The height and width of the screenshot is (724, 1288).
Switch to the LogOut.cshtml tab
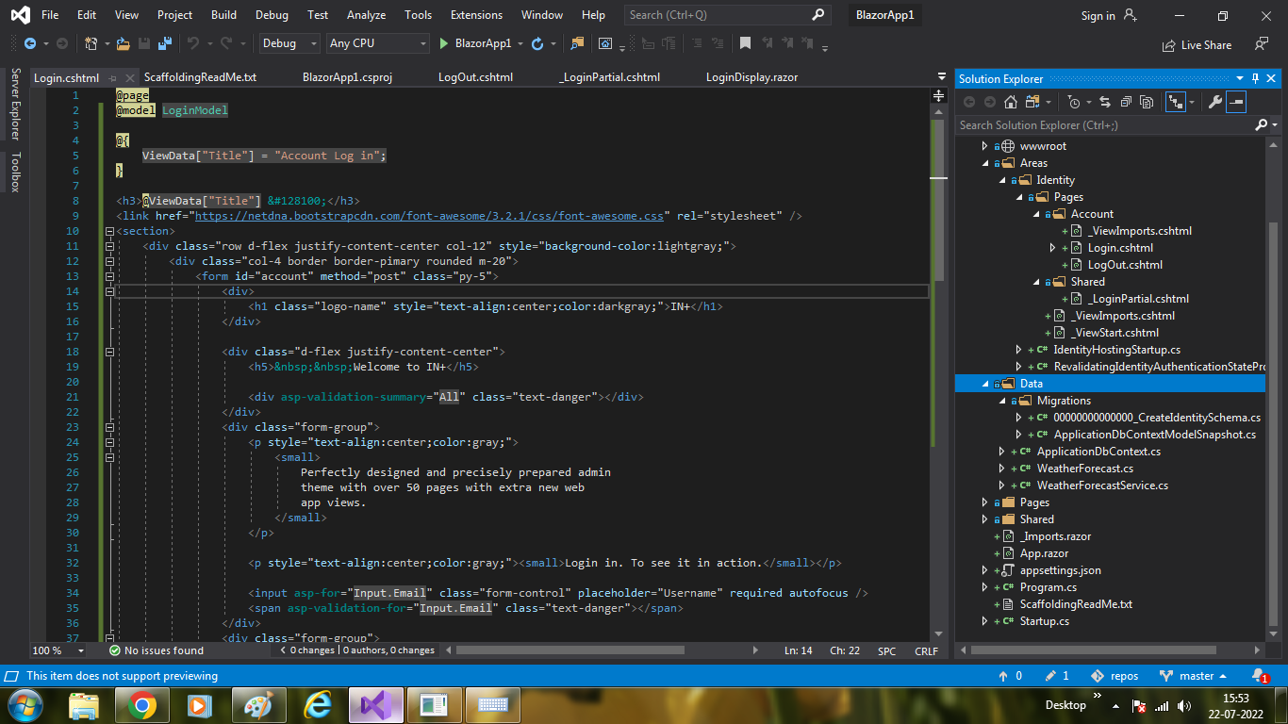pyautogui.click(x=475, y=77)
